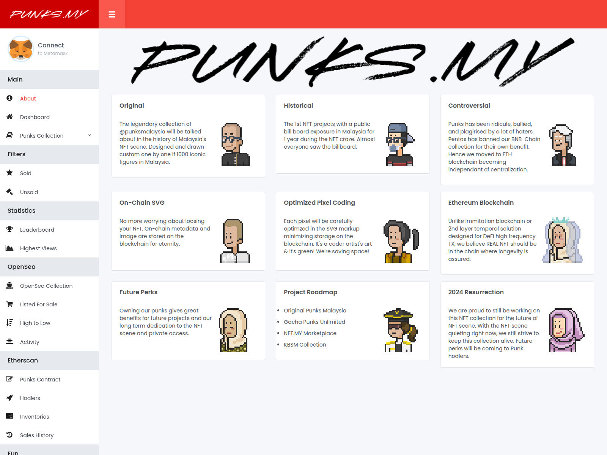Click the Future Perks card heading
This screenshot has height=455, width=607.
click(138, 292)
